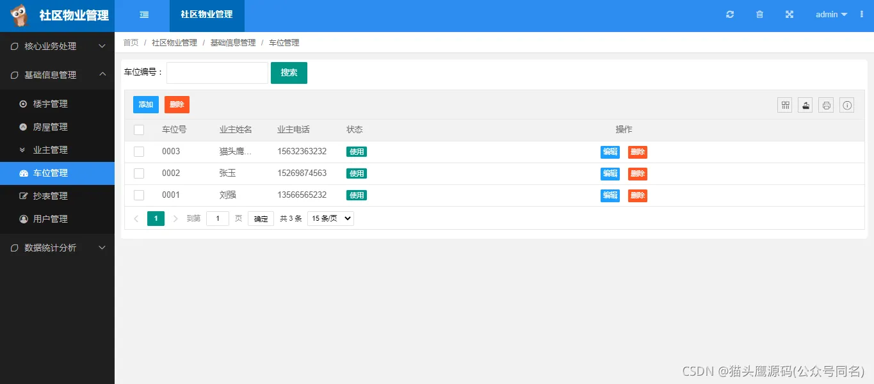The width and height of the screenshot is (874, 384).
Task: Open 抄表管理 menu item
Action: 57,196
